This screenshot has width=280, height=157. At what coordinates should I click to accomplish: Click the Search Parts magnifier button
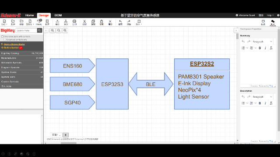39,31
